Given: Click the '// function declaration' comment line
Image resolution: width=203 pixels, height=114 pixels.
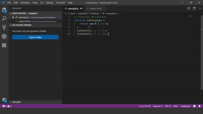Looking at the screenshot, I should (x=90, y=17).
